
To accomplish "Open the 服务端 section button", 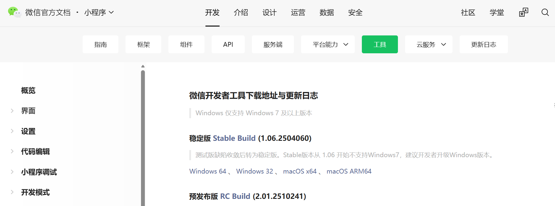I will click(x=273, y=44).
